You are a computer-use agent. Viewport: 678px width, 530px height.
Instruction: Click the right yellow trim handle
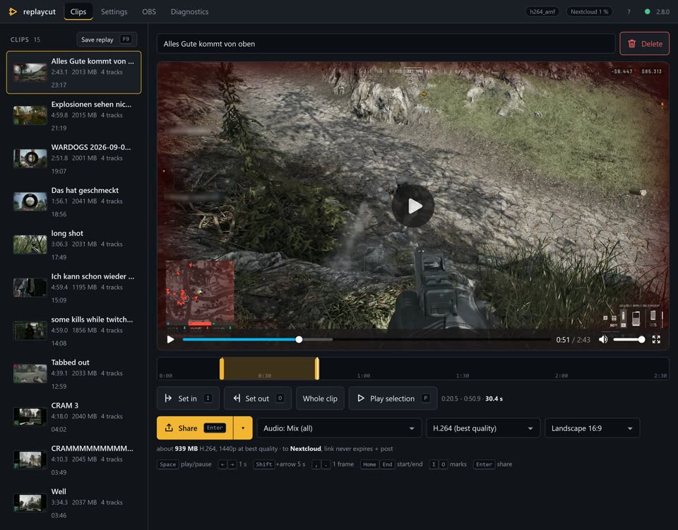pyautogui.click(x=317, y=369)
